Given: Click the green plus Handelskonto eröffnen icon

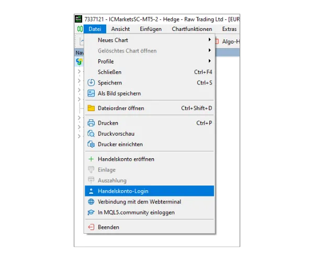Looking at the screenshot, I should pos(91,159).
